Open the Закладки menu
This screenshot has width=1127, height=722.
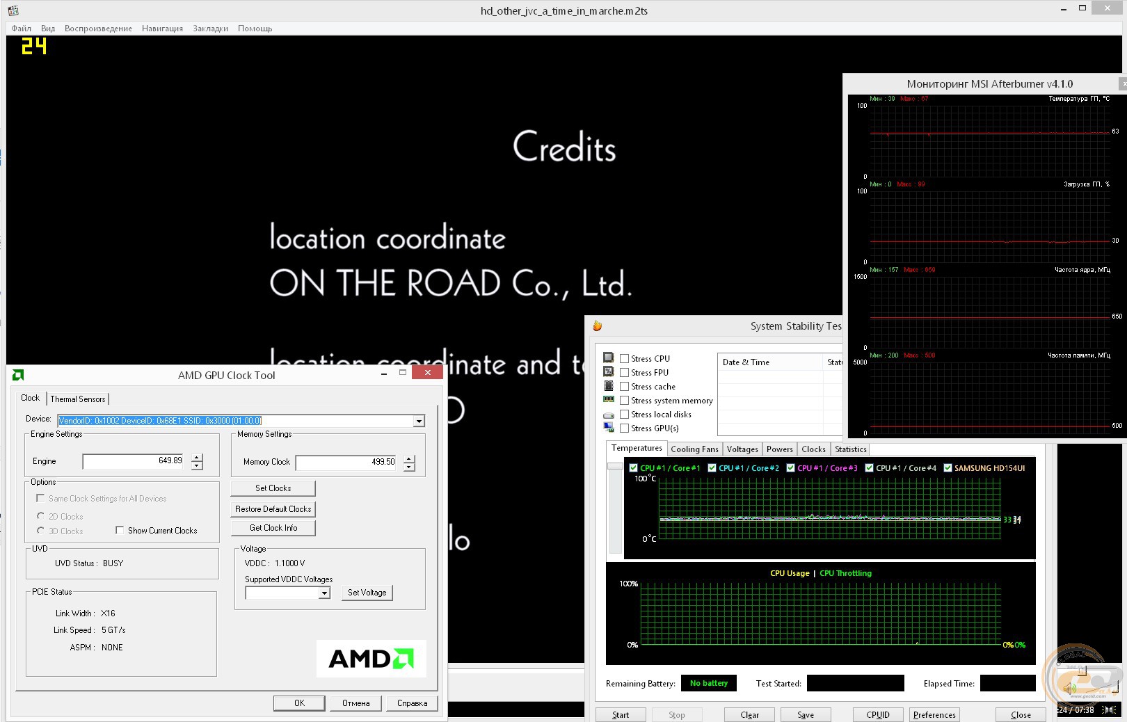[210, 29]
